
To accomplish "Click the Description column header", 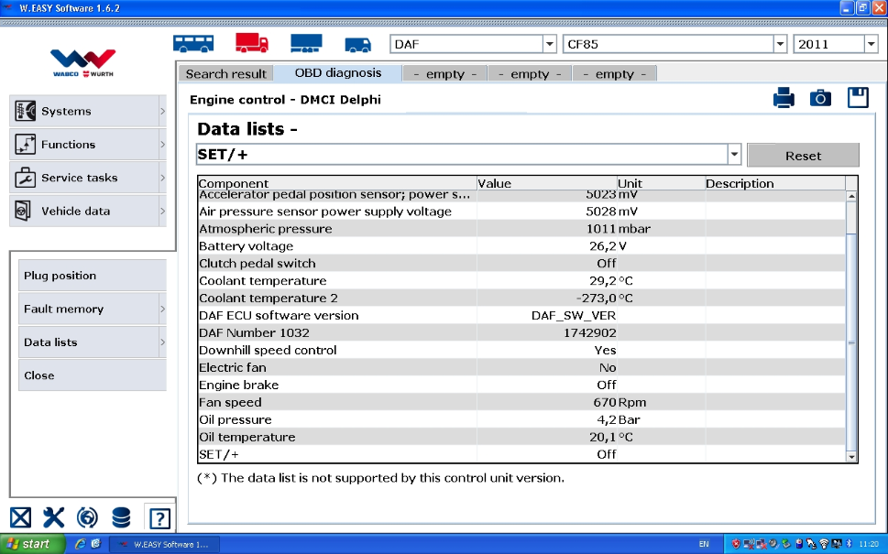I will pyautogui.click(x=774, y=183).
